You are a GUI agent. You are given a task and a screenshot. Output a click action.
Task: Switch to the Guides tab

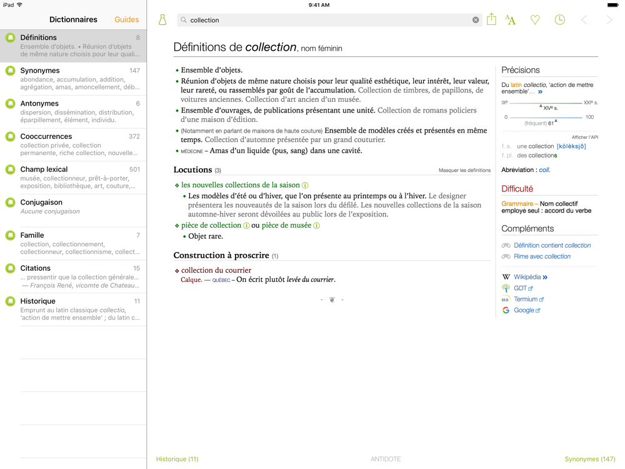[x=127, y=19]
